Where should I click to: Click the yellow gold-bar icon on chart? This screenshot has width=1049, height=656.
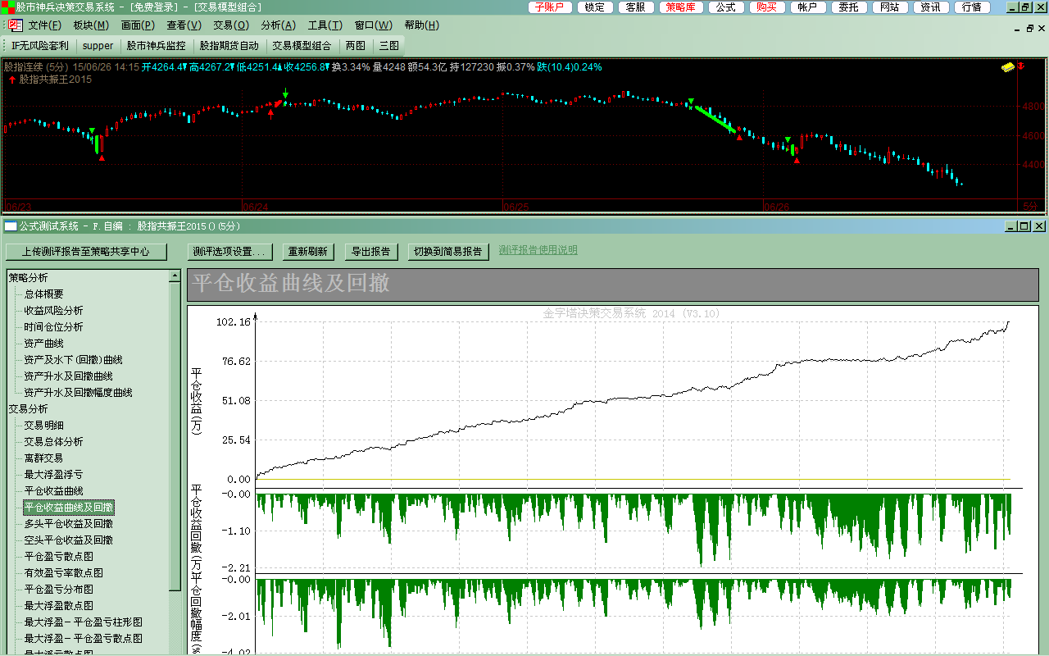click(x=1007, y=66)
